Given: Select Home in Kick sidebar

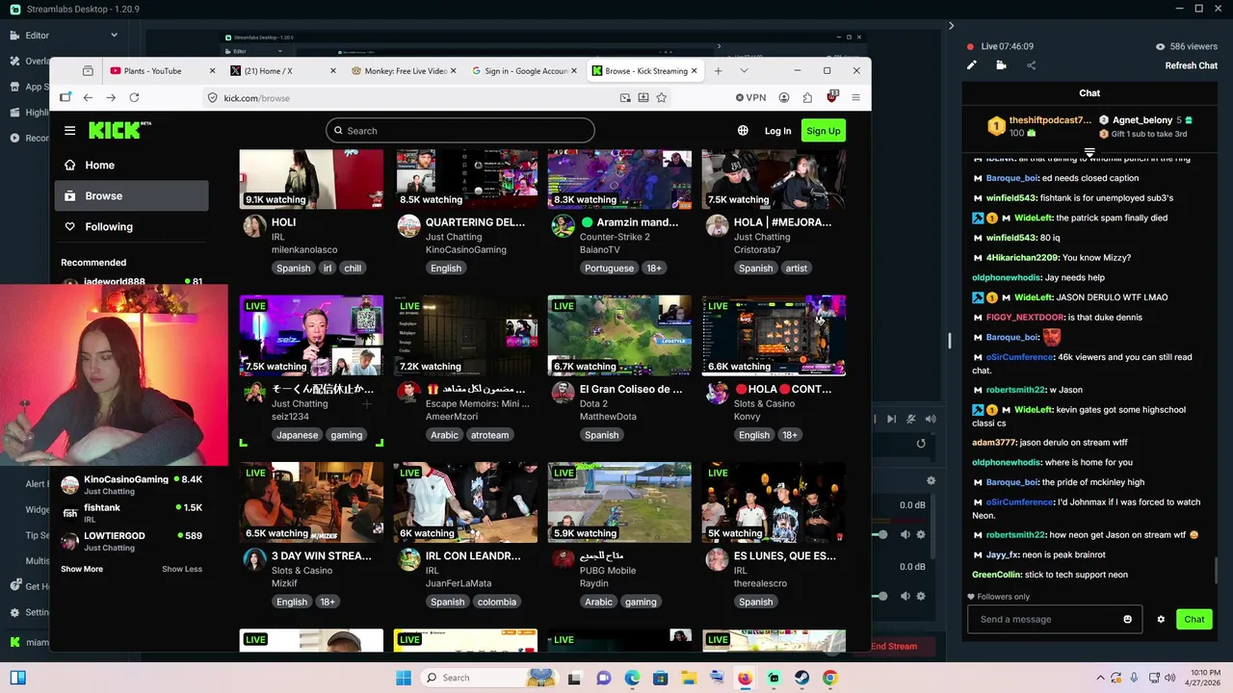Looking at the screenshot, I should pos(131,165).
